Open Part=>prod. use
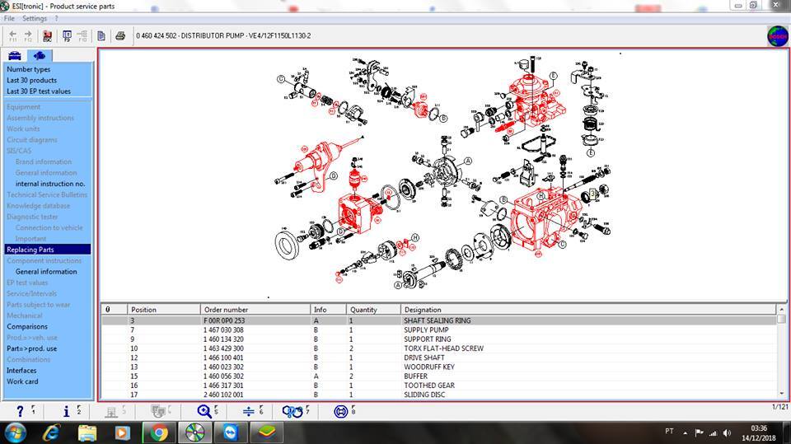This screenshot has height=444, width=791. click(x=31, y=348)
